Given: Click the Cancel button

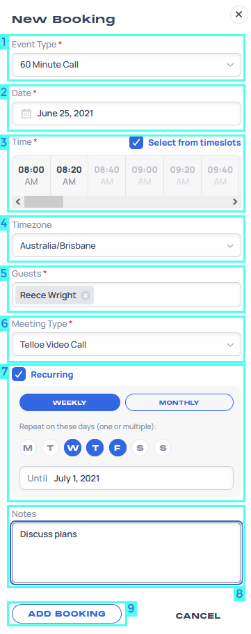Looking at the screenshot, I should coord(197,616).
